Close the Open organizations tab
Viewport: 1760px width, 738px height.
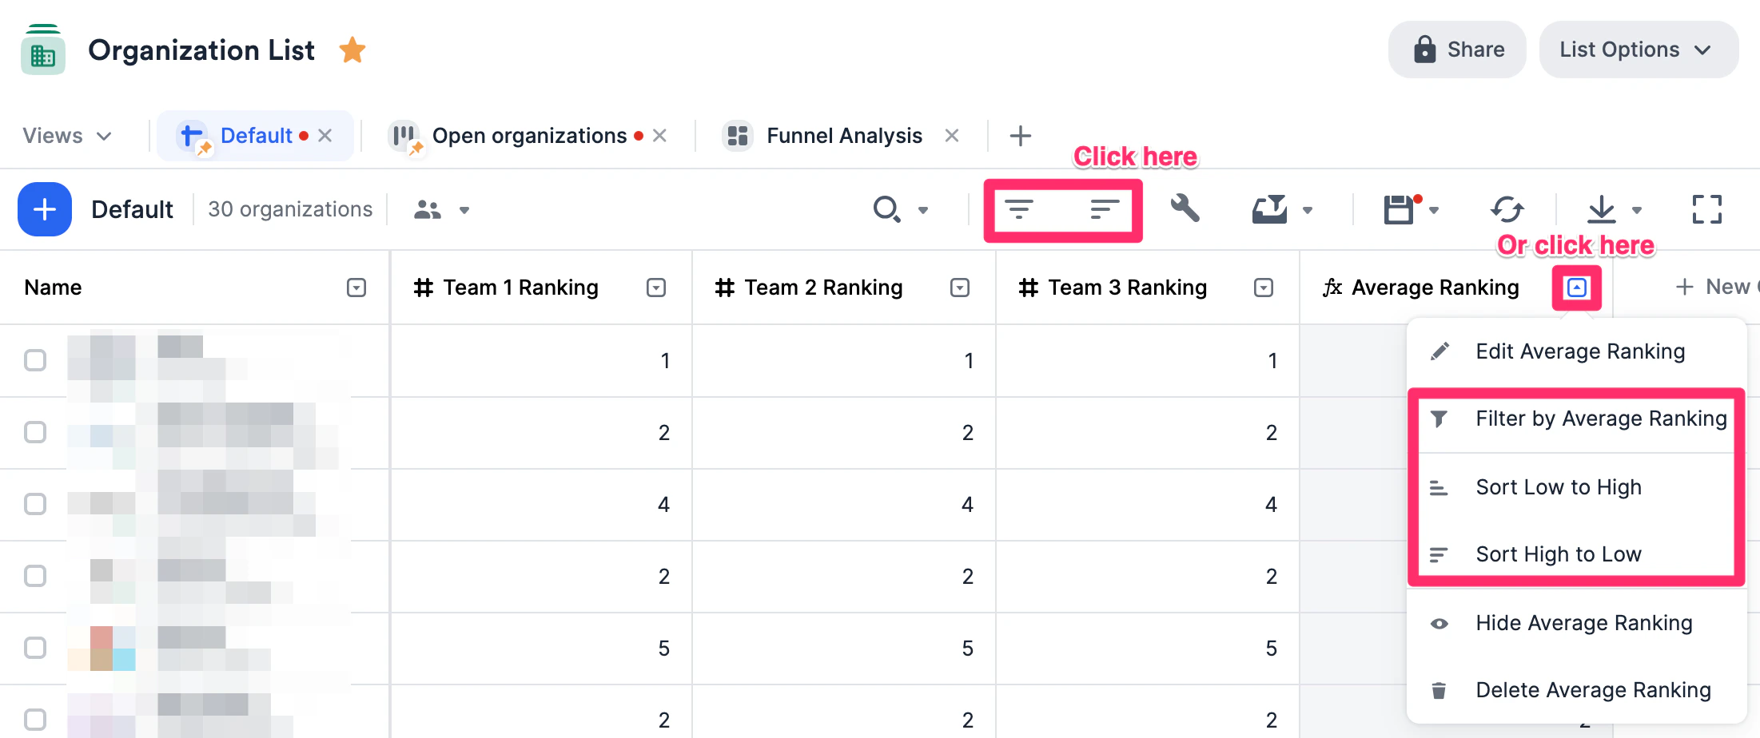(659, 136)
